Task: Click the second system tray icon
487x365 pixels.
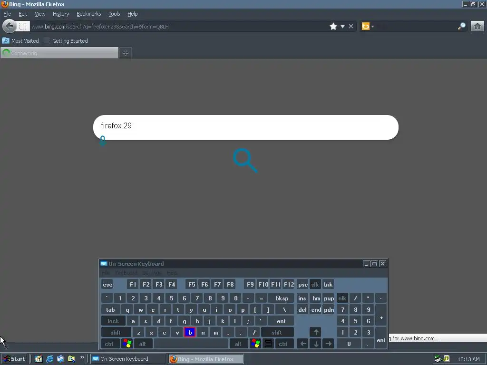Action: tap(446, 359)
